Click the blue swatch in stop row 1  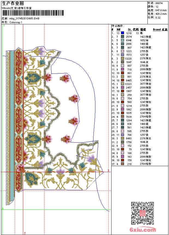pos(122,33)
